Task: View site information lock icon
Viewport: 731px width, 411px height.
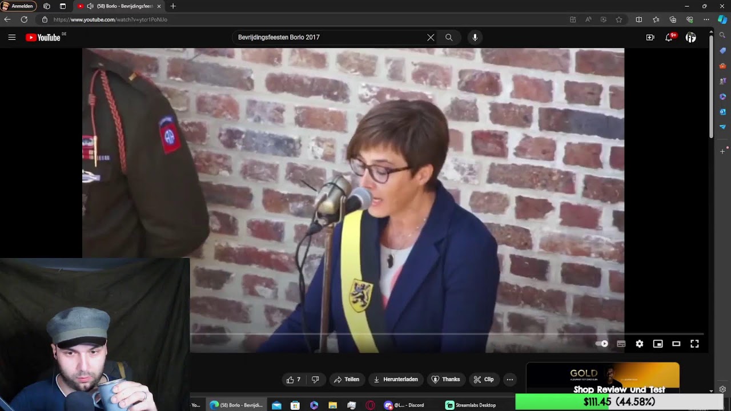Action: (45, 19)
